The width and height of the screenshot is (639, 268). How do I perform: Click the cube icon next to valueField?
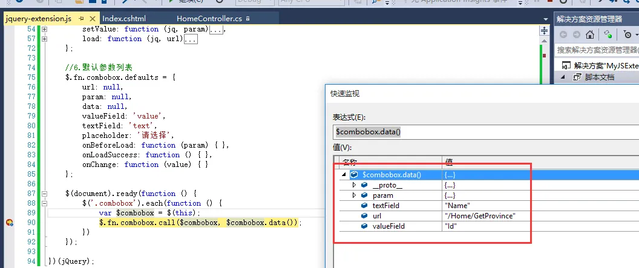coord(364,226)
